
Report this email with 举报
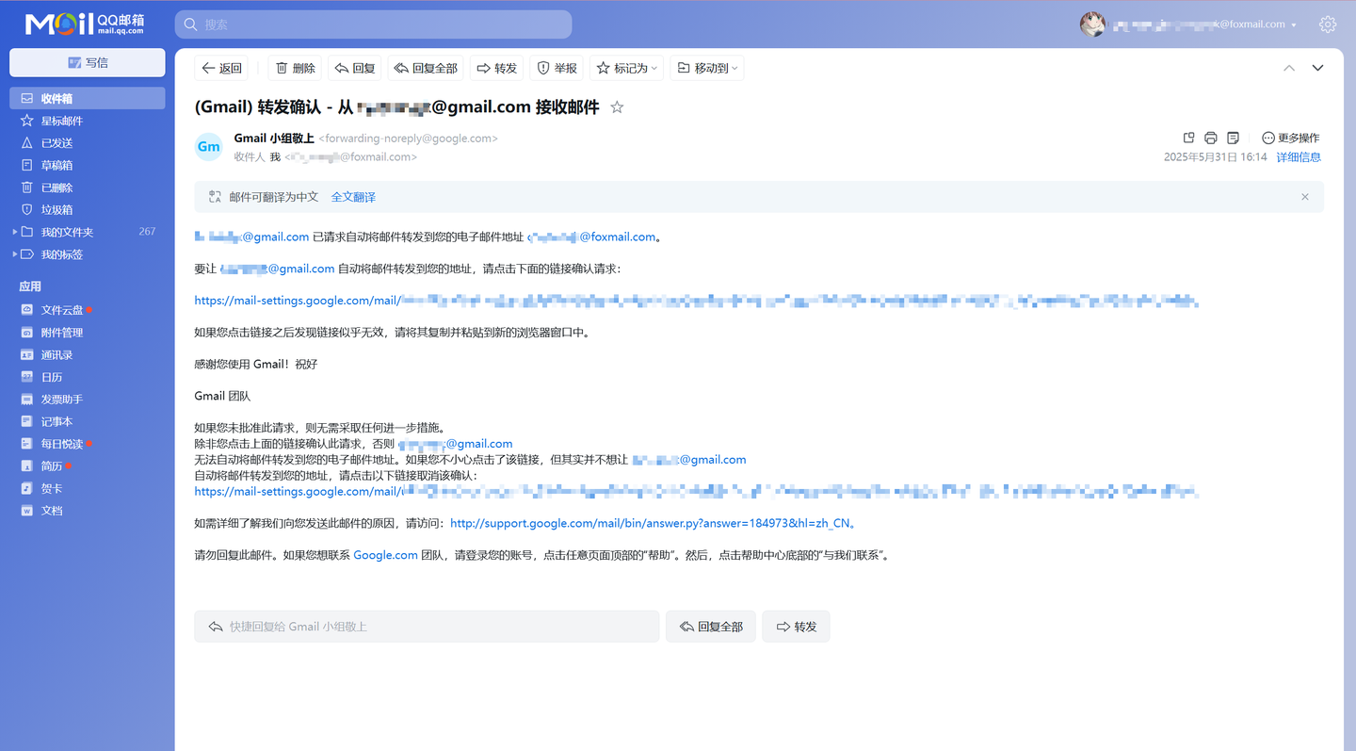point(557,68)
